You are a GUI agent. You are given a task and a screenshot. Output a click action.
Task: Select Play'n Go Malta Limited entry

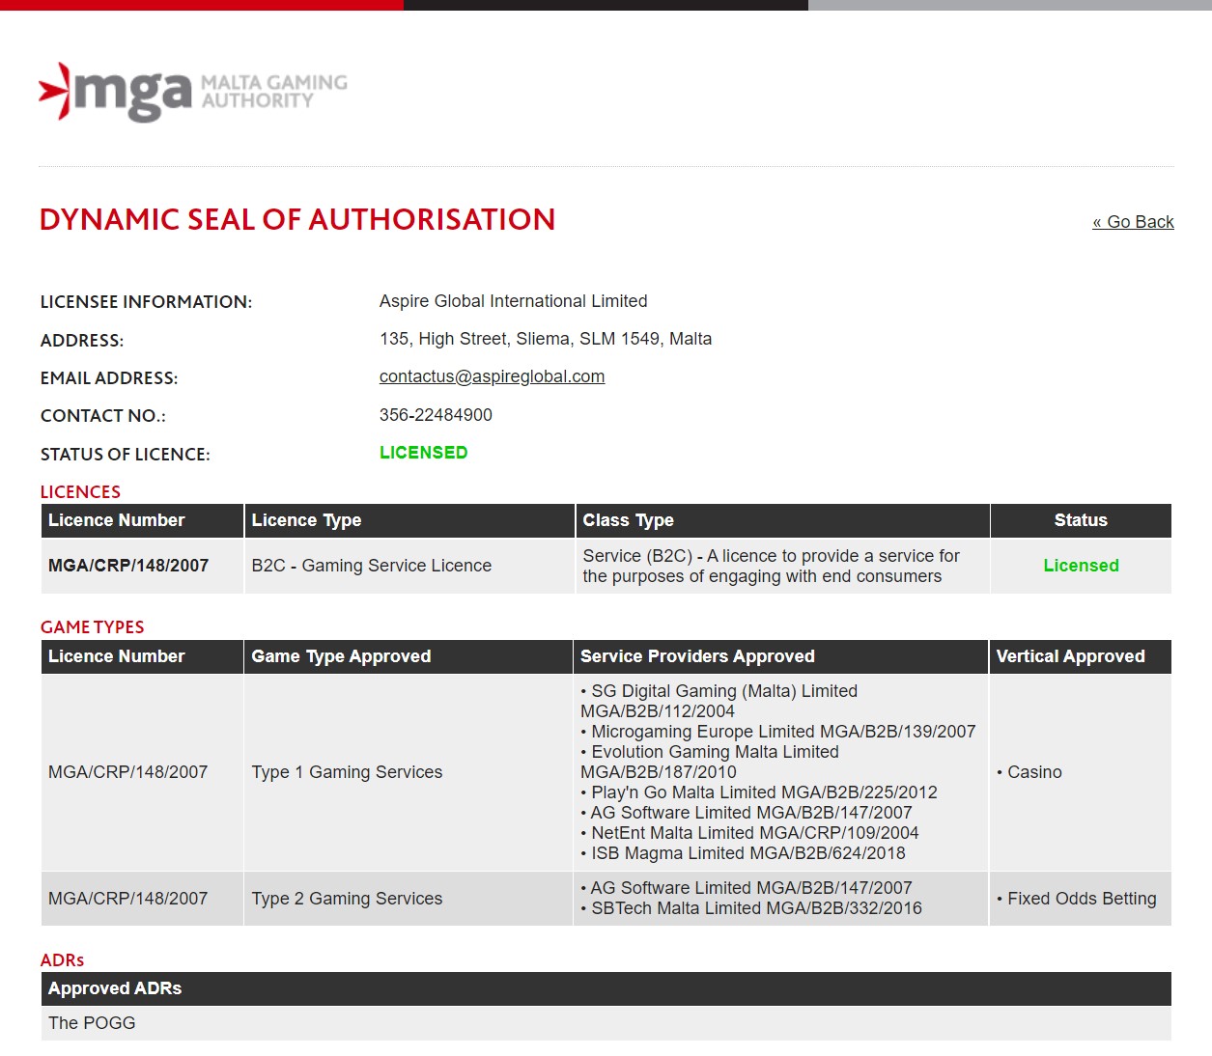(759, 792)
